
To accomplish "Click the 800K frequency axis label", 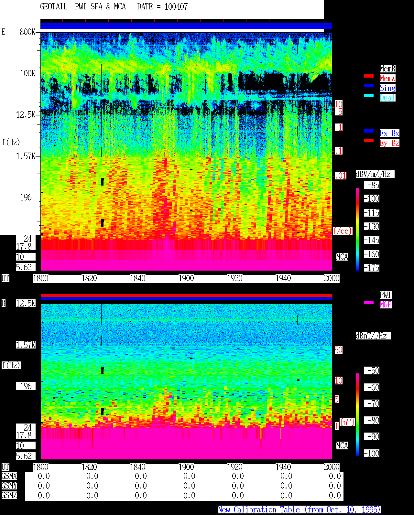I will click(27, 32).
